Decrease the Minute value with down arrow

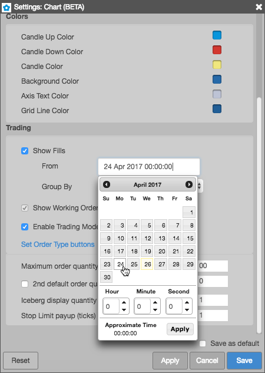[x=155, y=310]
